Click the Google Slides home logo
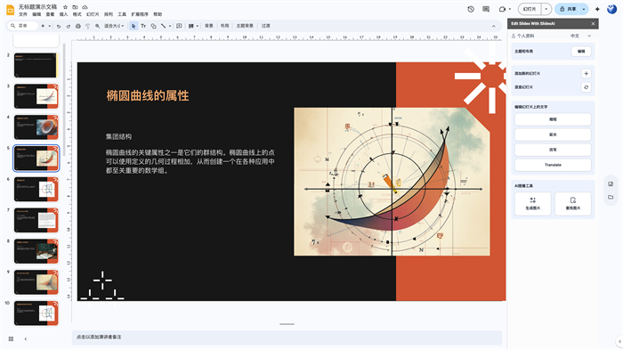 pyautogui.click(x=10, y=10)
